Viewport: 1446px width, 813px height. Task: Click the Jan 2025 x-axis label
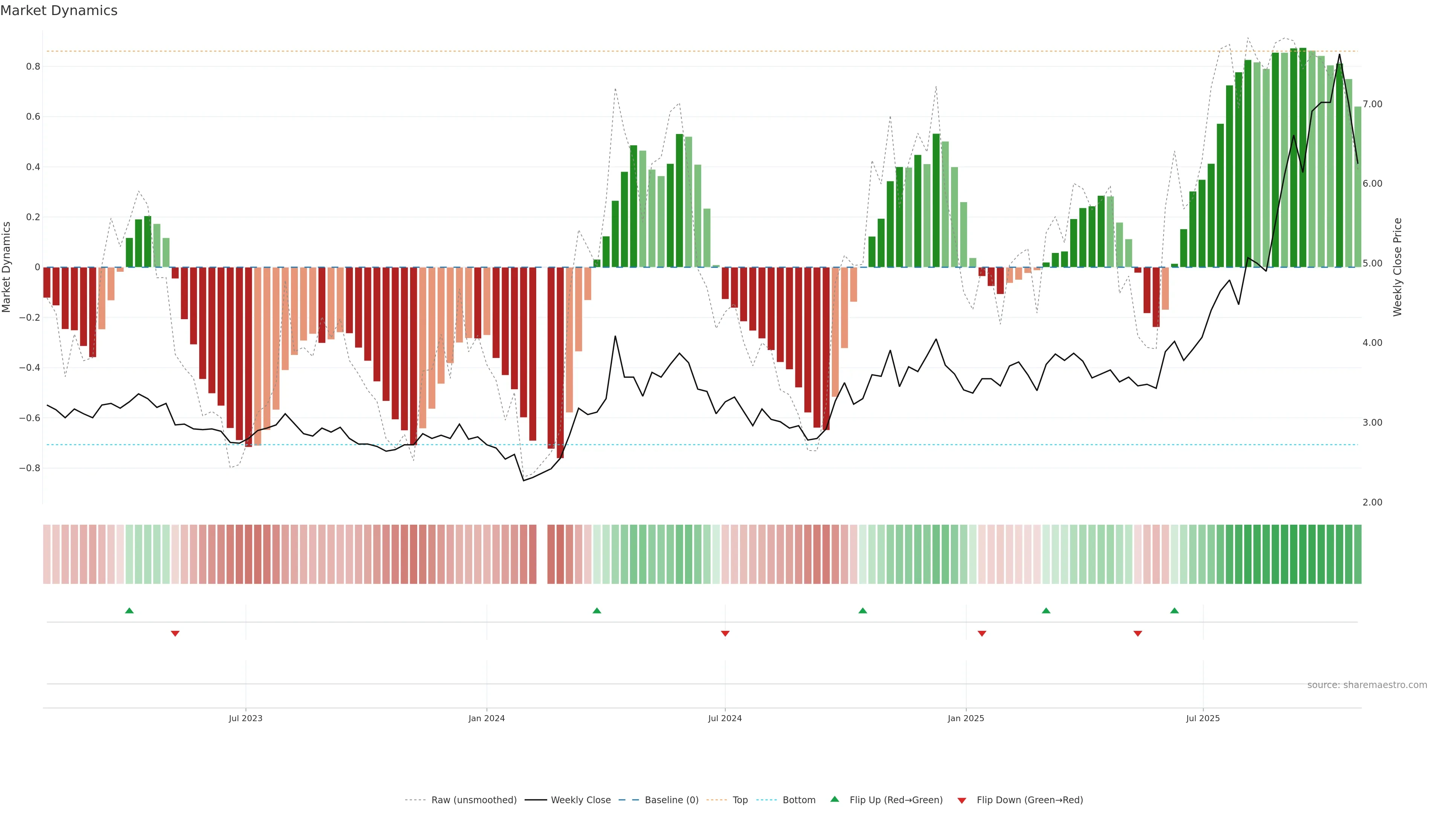(x=966, y=718)
